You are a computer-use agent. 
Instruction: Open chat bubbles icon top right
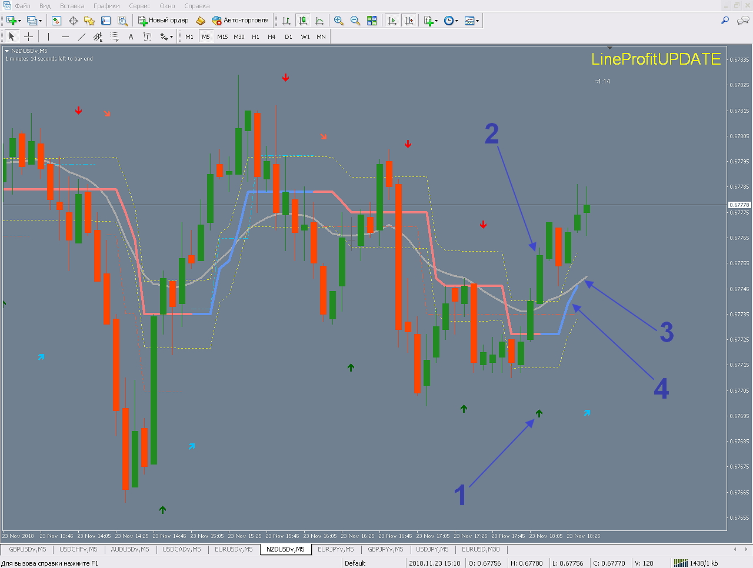743,21
